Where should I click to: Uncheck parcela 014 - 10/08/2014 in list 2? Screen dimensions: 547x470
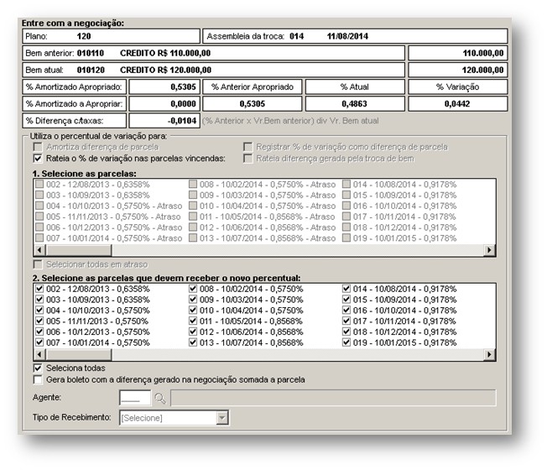point(346,289)
